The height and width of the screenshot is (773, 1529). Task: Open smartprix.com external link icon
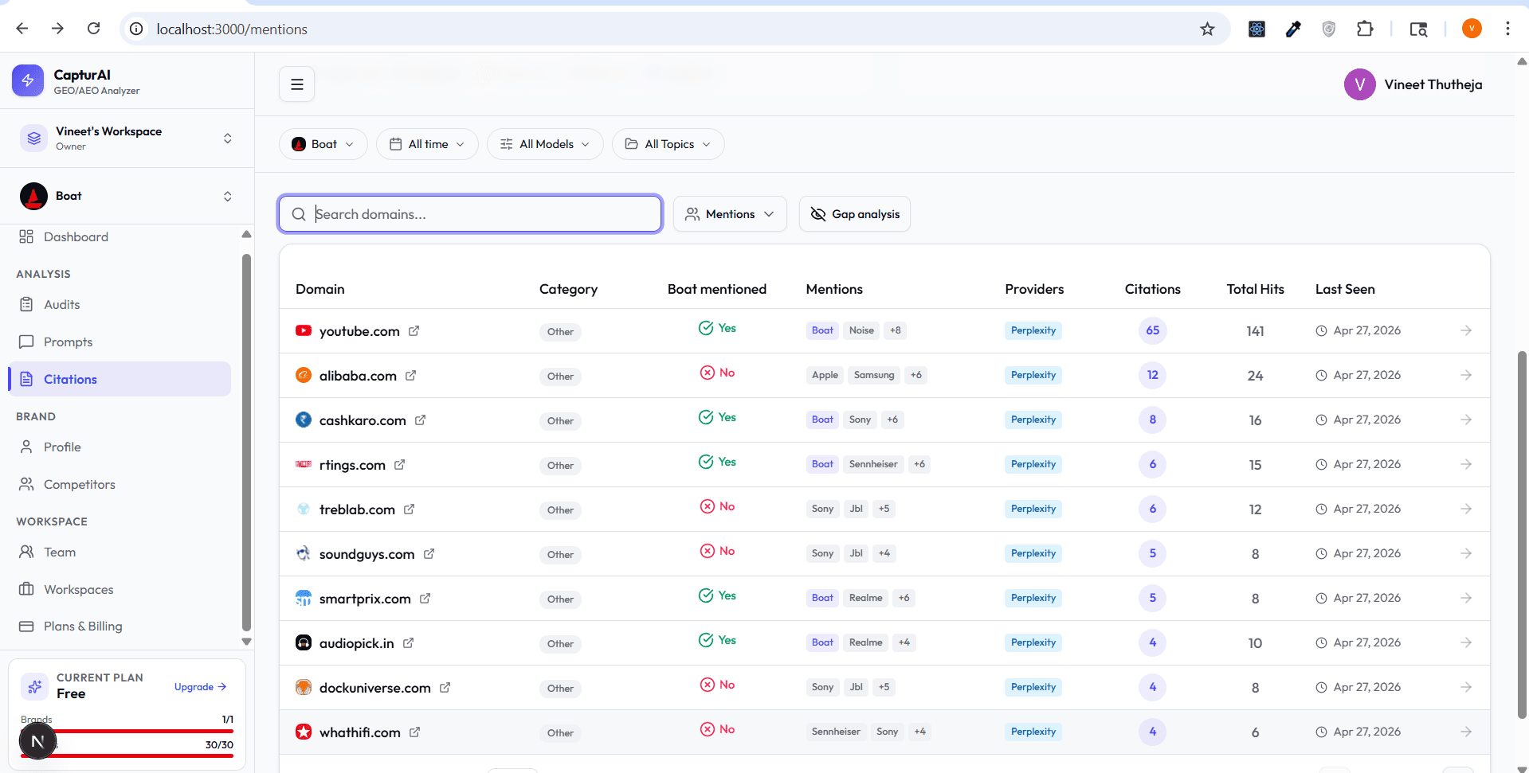pyautogui.click(x=425, y=599)
